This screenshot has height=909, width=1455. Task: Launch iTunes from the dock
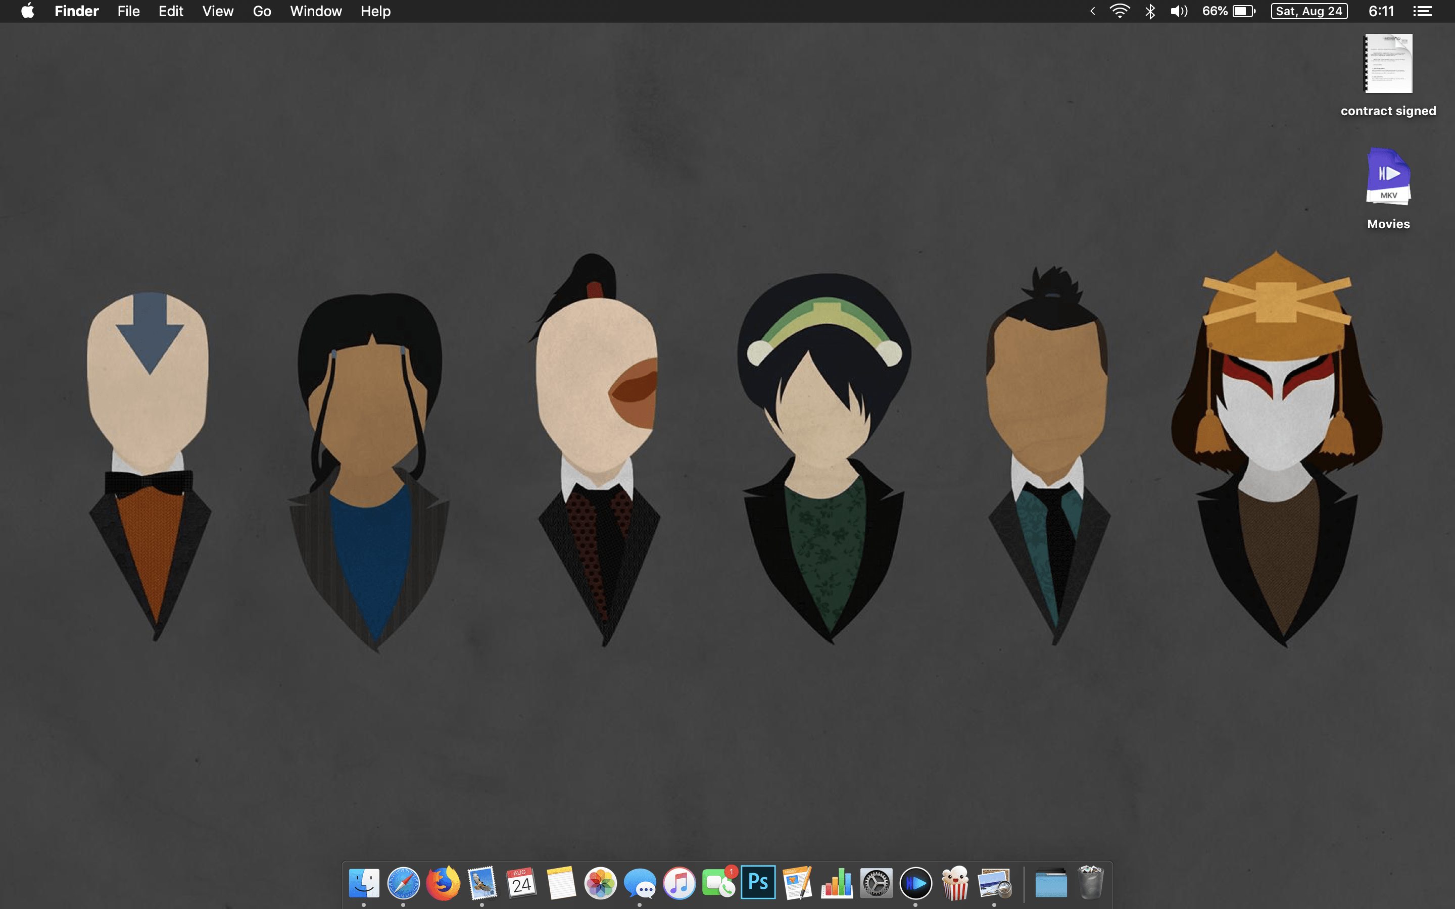679,883
